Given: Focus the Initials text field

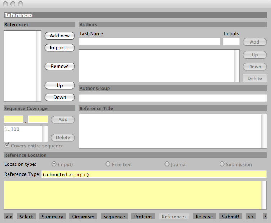Looking at the screenshot, I should (x=231, y=42).
